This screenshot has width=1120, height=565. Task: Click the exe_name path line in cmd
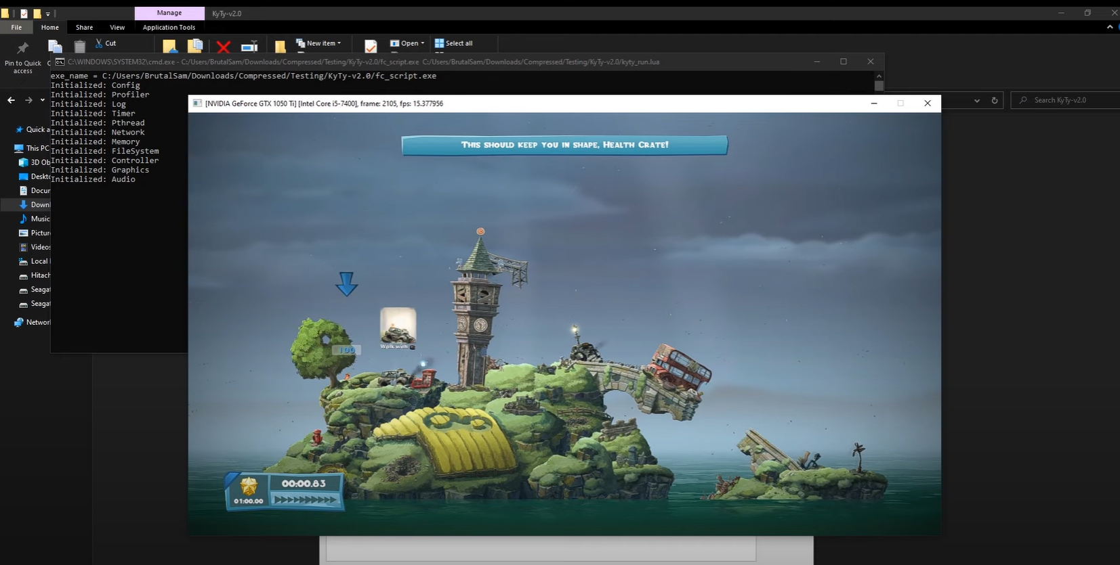pos(243,76)
